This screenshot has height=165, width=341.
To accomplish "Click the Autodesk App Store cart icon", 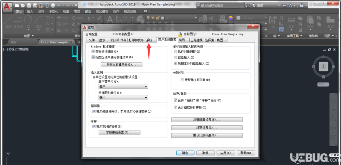I will pyautogui.click(x=284, y=5).
